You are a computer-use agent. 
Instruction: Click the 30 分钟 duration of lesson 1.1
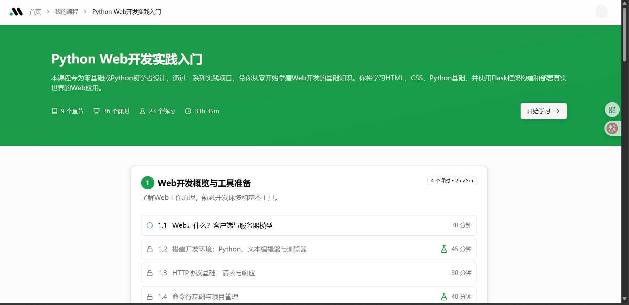[461, 225]
